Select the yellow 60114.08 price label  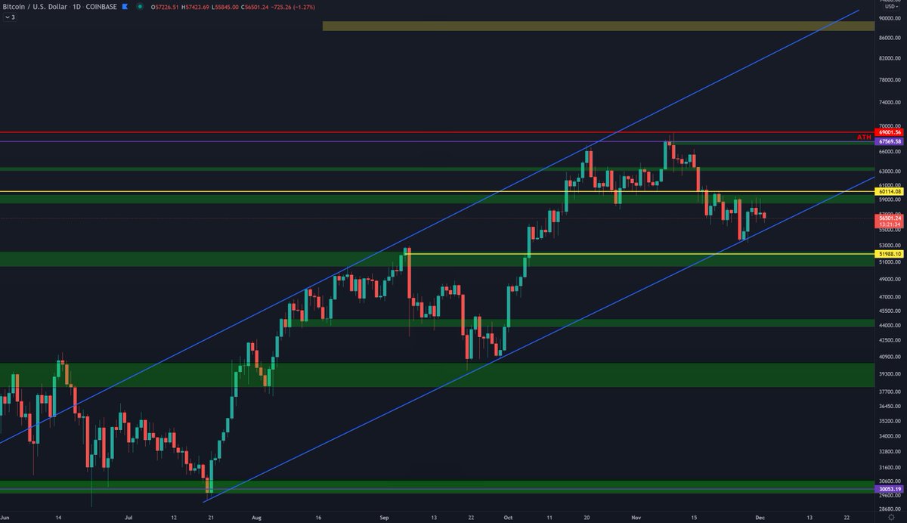[x=889, y=192]
